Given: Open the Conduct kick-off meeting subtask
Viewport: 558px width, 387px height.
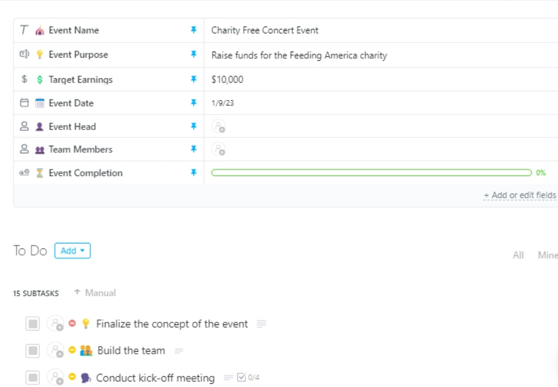Looking at the screenshot, I should click(155, 378).
